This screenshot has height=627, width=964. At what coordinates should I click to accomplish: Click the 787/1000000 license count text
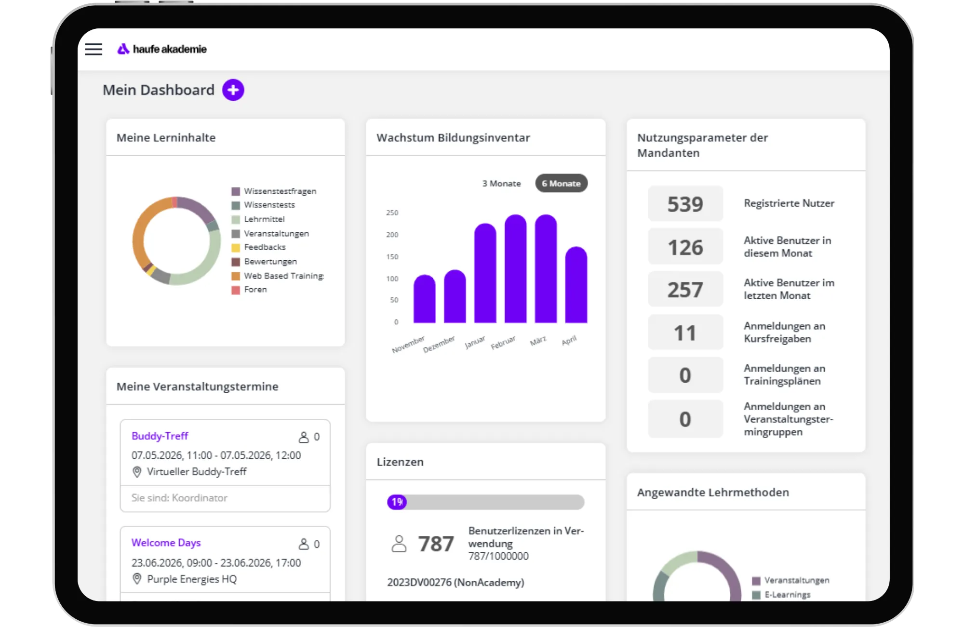click(498, 556)
